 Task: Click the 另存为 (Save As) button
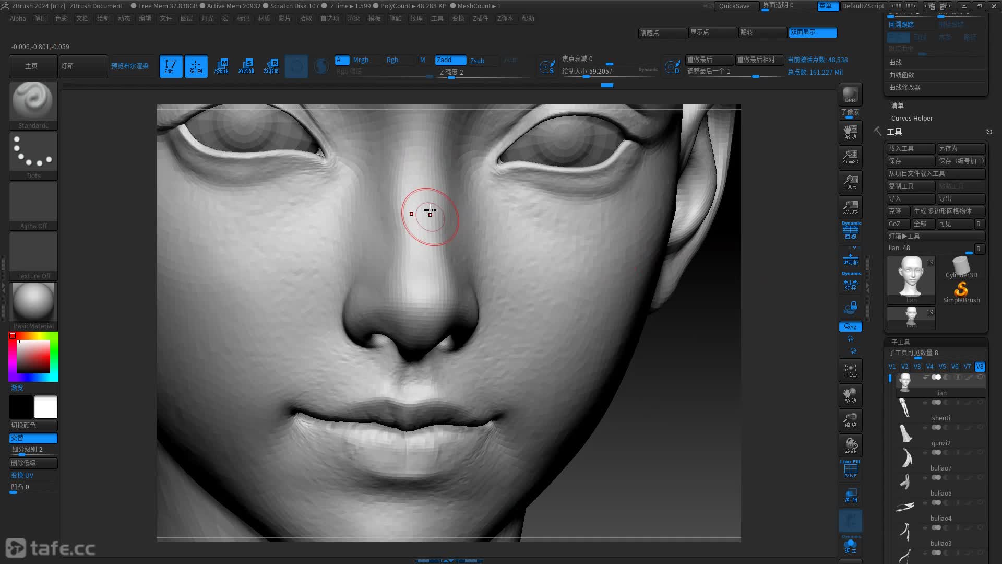click(961, 148)
